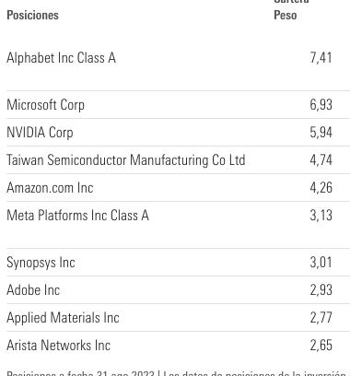Open the Alphabet Inc Class A holding
This screenshot has width=350, height=376.
click(61, 58)
